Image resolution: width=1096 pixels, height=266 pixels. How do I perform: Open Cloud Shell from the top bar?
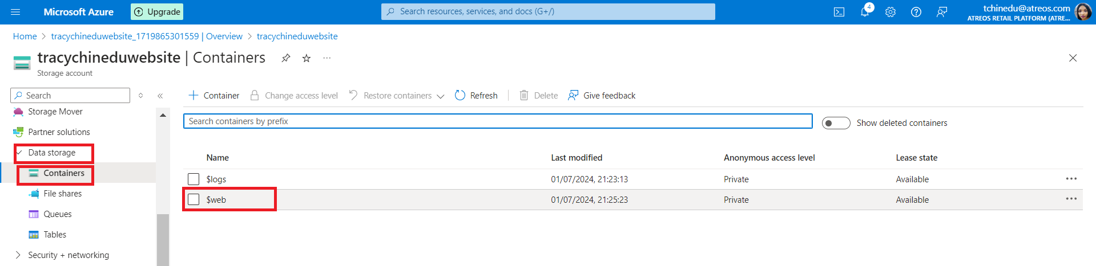[839, 12]
